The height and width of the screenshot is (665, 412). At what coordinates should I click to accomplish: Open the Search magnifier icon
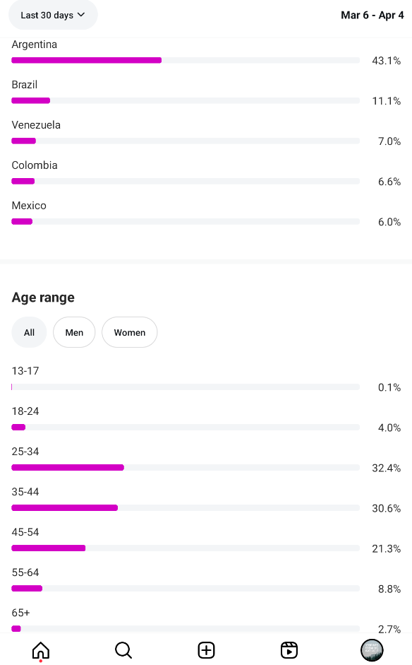tap(123, 650)
